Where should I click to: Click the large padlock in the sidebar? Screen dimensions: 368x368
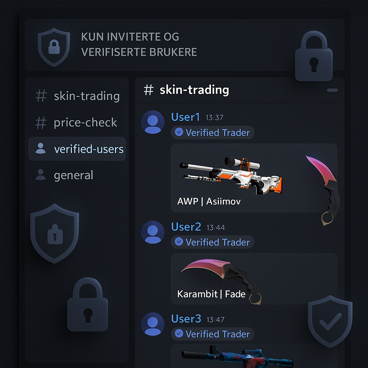coord(88,304)
